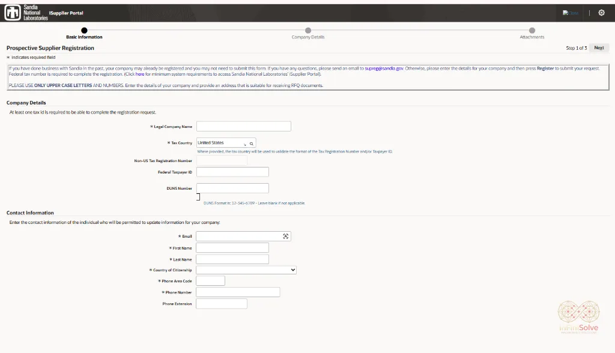The width and height of the screenshot is (615, 353).
Task: Click the Non-US Tax Registration Number field
Action: (x=222, y=160)
